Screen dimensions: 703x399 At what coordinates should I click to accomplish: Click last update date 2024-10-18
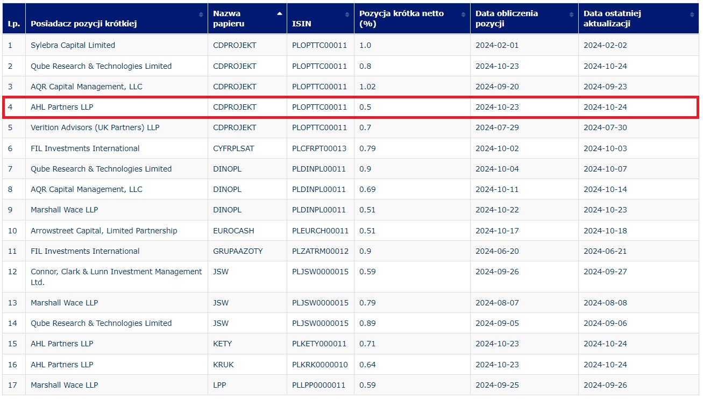click(x=605, y=231)
